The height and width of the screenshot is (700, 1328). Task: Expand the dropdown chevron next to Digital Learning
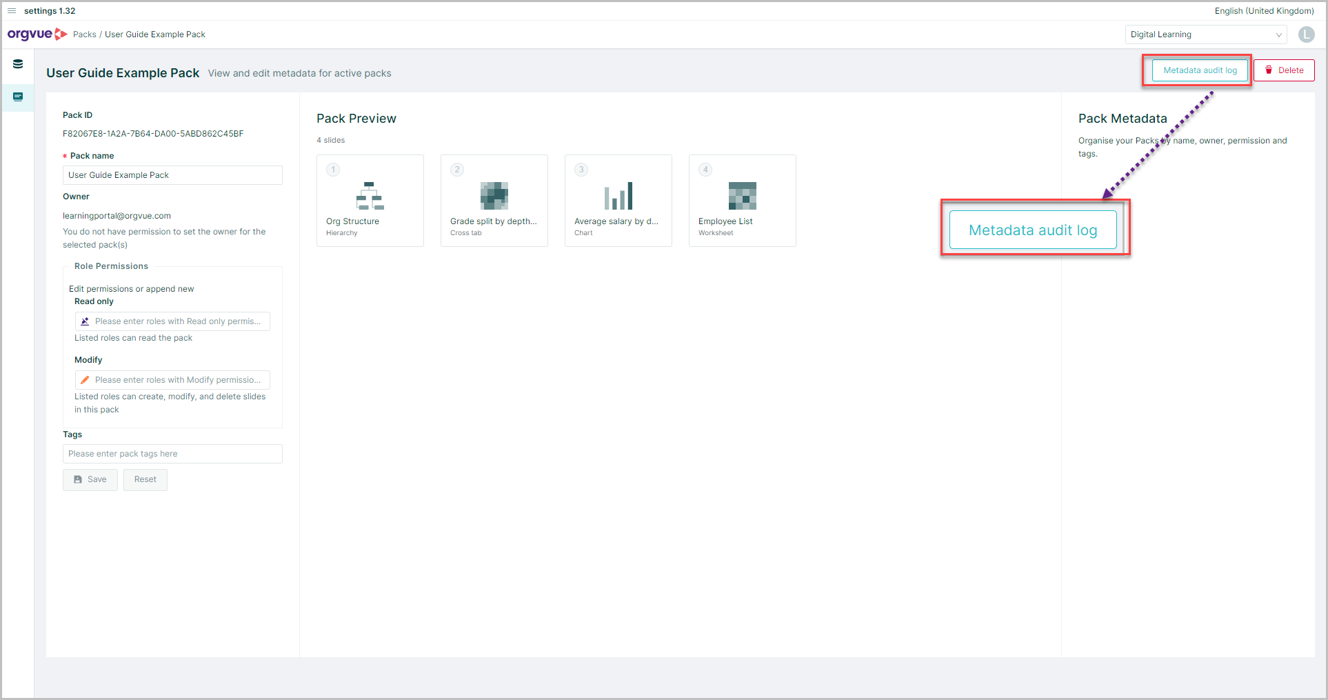pos(1279,34)
